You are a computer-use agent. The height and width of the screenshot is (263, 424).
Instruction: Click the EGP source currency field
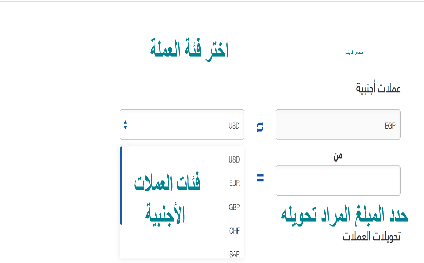[338, 124]
